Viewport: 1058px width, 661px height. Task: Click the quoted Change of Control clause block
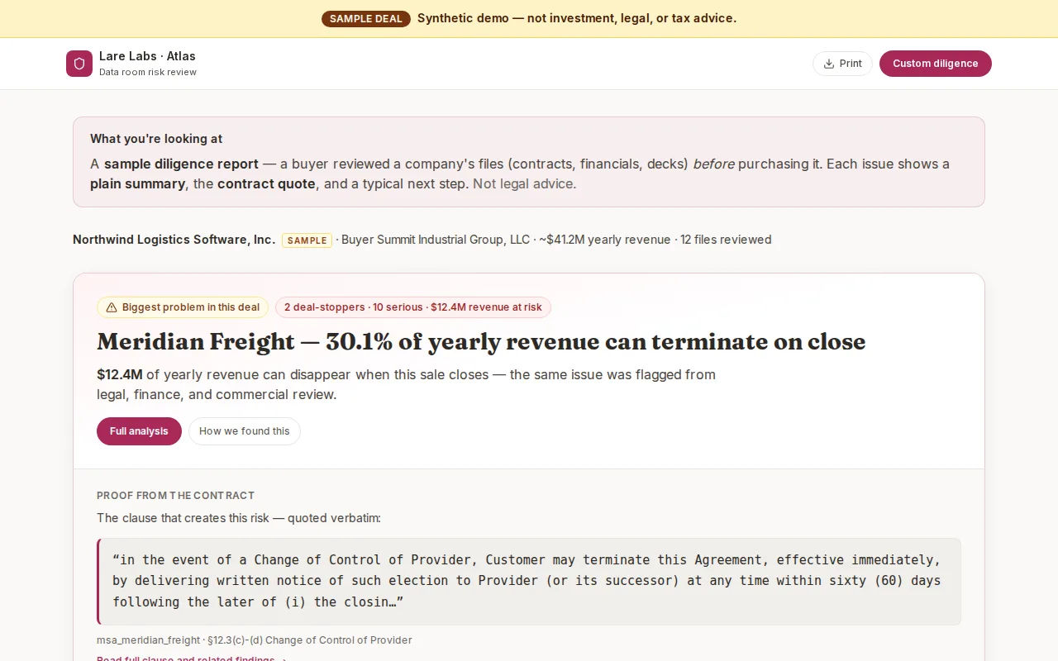(x=529, y=582)
